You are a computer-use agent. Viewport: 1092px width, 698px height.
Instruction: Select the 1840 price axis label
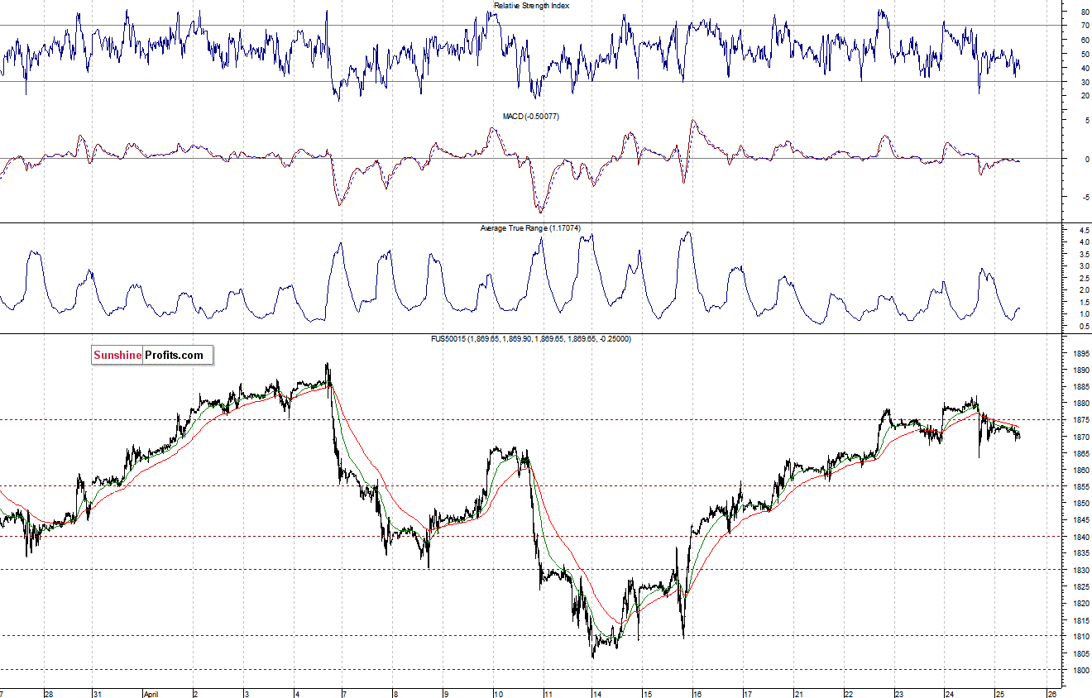(x=1080, y=537)
